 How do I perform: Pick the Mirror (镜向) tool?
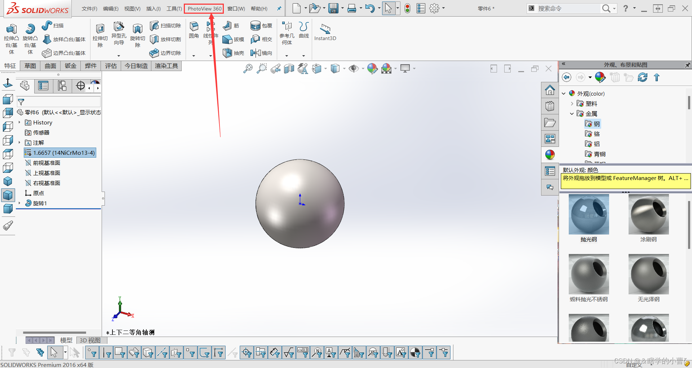coord(262,53)
